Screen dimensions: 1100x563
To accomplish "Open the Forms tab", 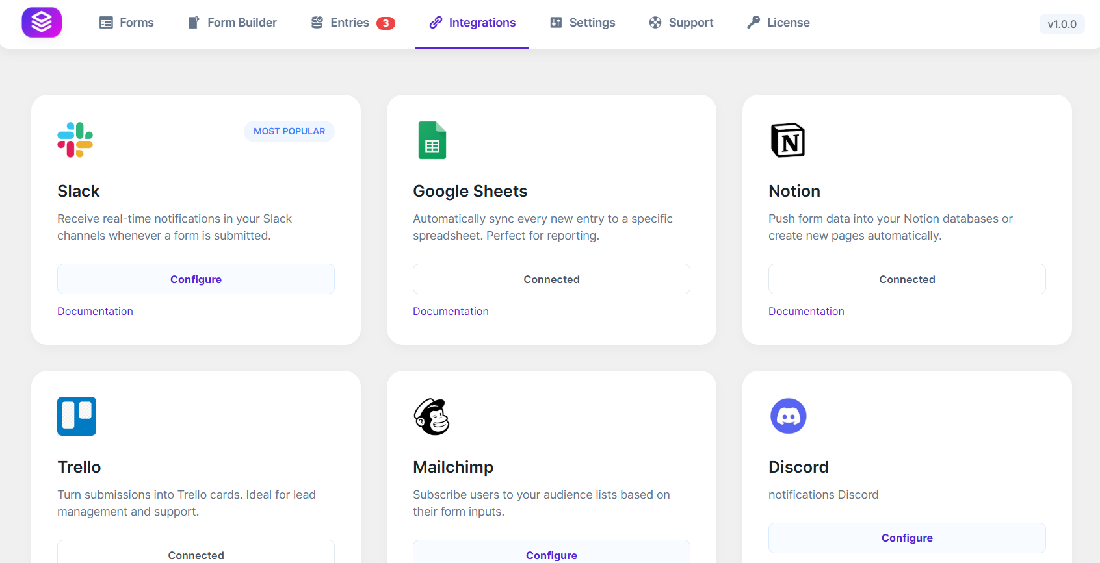I will point(127,23).
